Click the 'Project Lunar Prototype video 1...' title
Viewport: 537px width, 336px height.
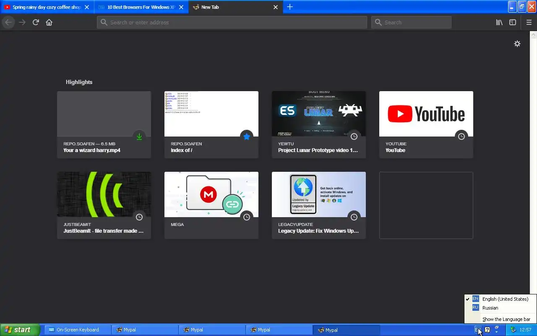(318, 150)
